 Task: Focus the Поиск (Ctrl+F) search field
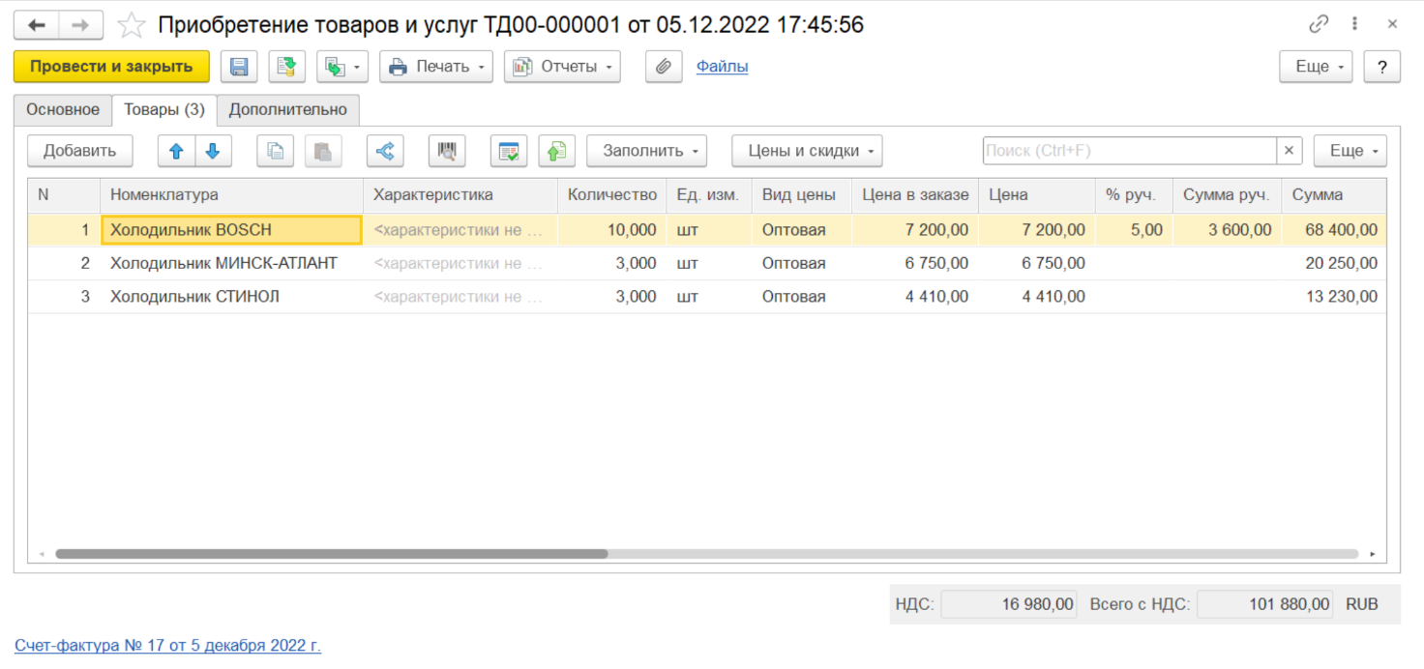(x=1129, y=151)
